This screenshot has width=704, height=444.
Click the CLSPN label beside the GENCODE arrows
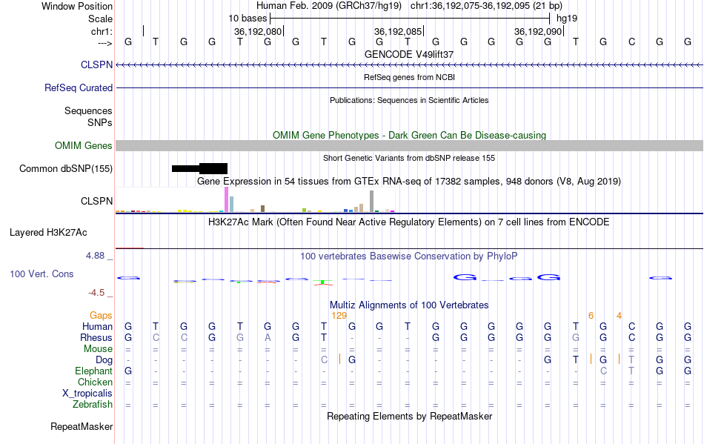pos(96,64)
